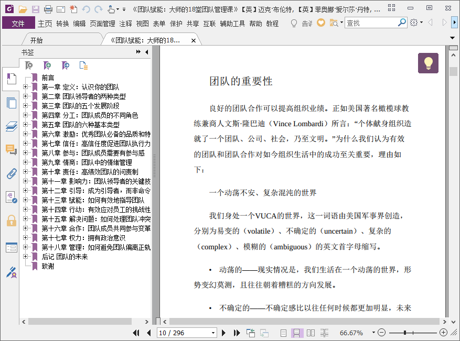Go to the last page button
Image resolution: width=460 pixels, height=341 pixels.
pos(237,333)
